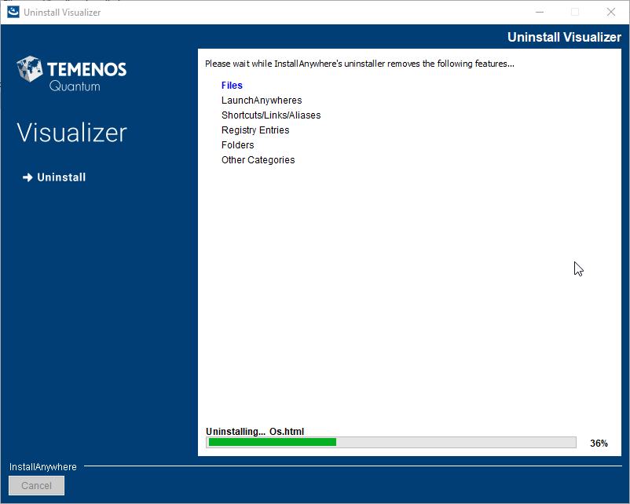Click the Visualizer product title in sidebar
630x504 pixels.
tap(72, 133)
